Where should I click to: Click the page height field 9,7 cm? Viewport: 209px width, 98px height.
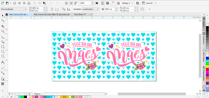(38, 10)
